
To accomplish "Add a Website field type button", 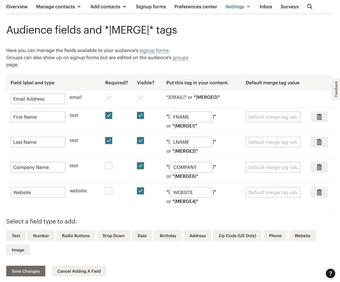I will (303, 235).
